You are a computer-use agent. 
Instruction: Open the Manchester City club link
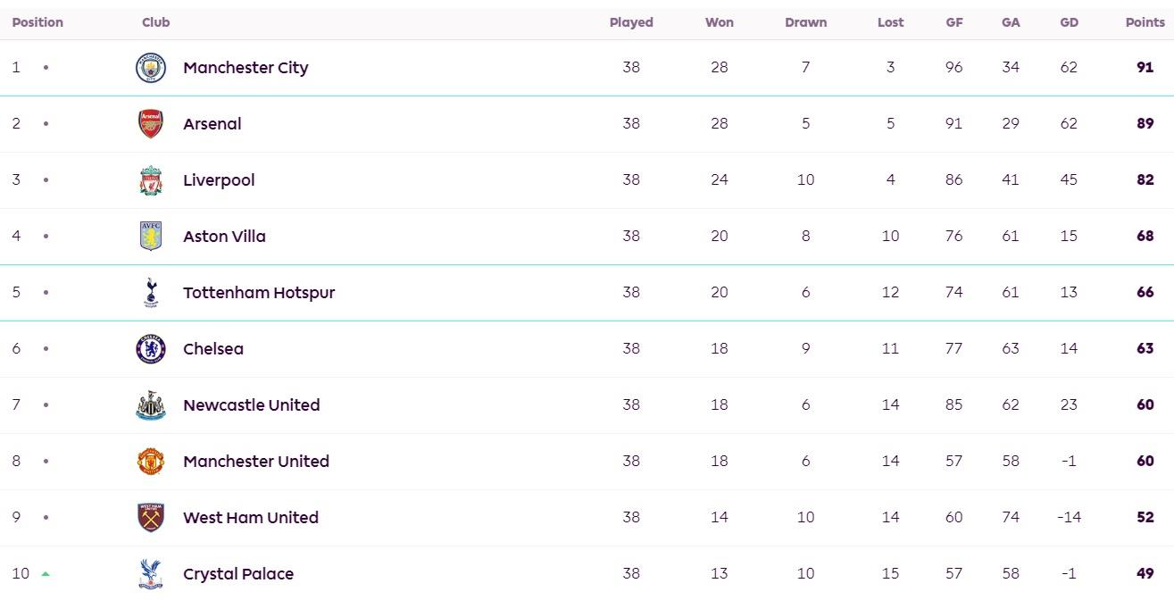click(x=246, y=68)
